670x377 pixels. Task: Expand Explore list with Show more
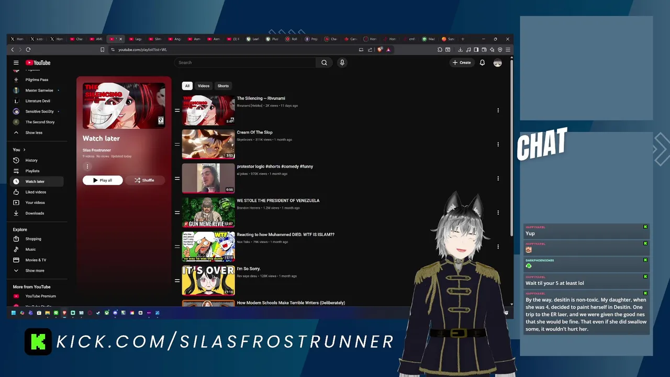(35, 271)
